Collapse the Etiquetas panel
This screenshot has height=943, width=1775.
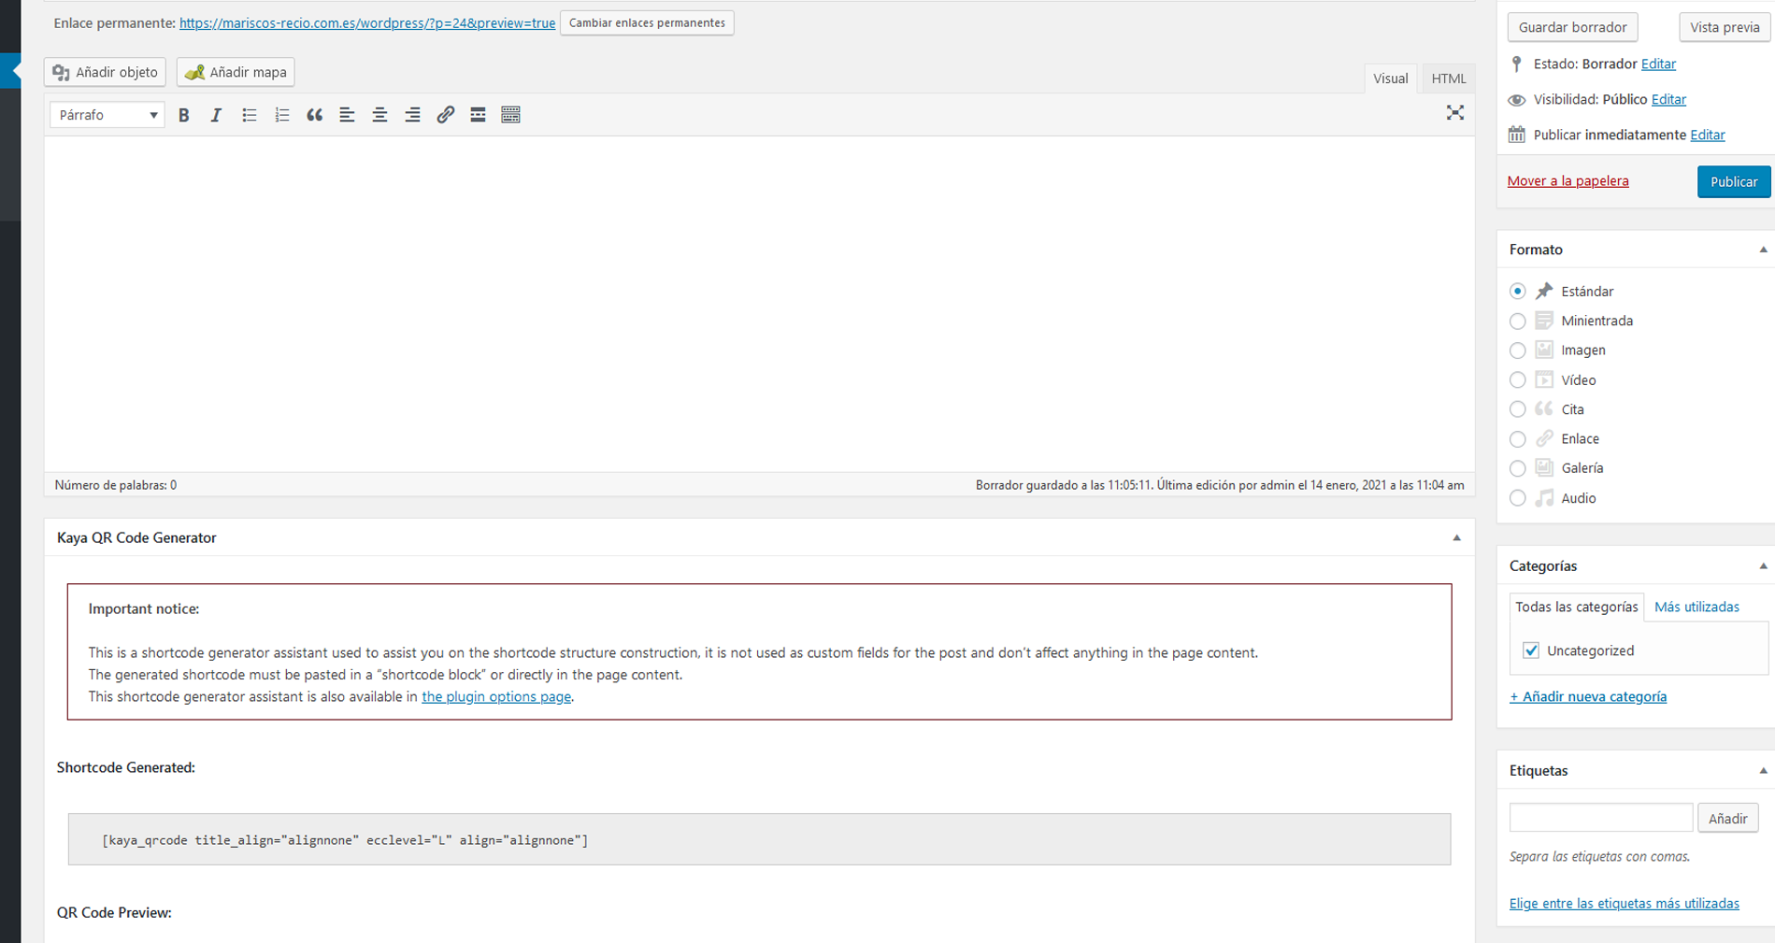(x=1763, y=771)
